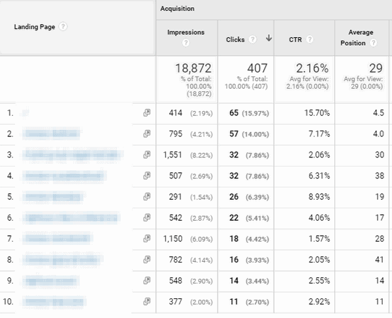Viewport: 392px width, 318px height.
Task: Open row 4 landing page in new window
Action: click(147, 176)
